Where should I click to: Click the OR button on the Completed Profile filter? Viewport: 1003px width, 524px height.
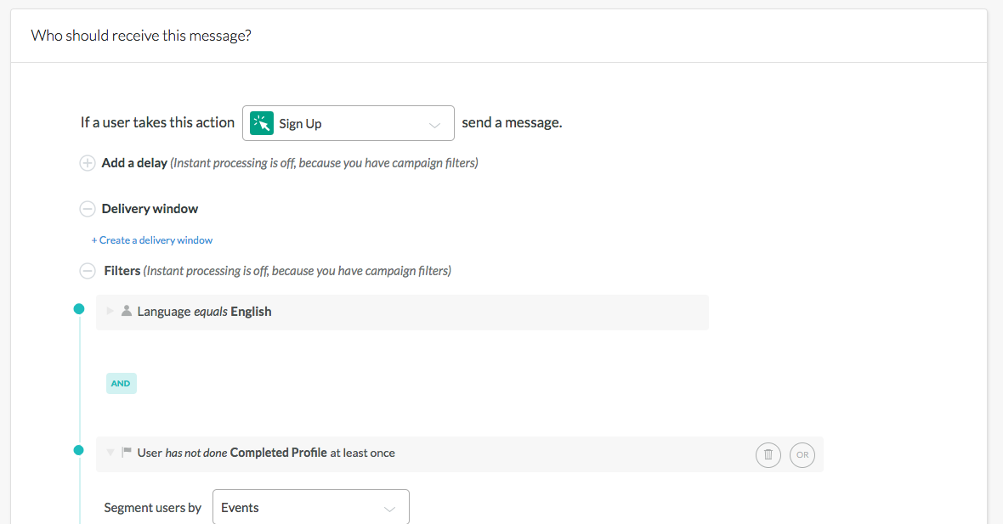[x=802, y=455]
